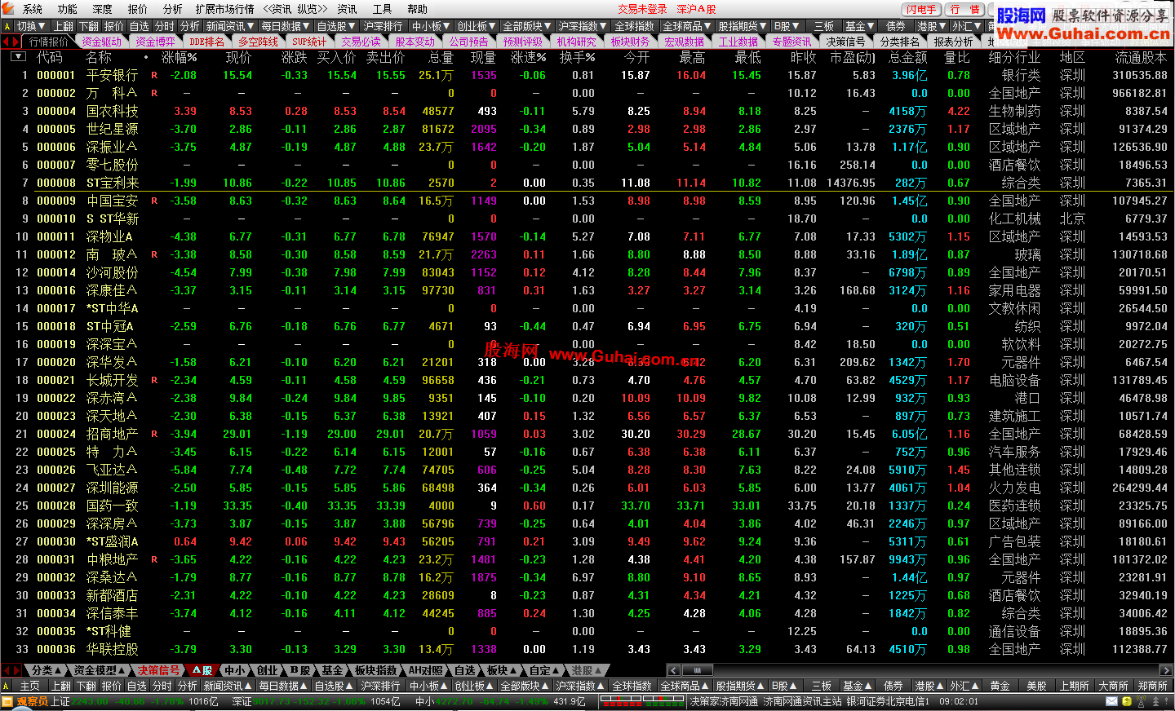Click the yellow round status bar icon
The height and width of the screenshot is (711, 1175).
1126,701
